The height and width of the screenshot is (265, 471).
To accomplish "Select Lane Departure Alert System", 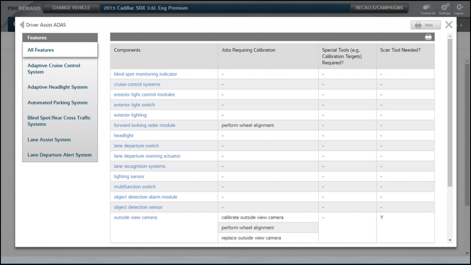I will [60, 155].
